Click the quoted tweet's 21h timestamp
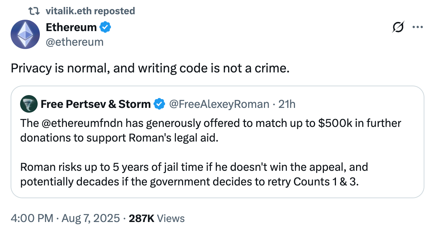Viewport: 435px width, 237px height. [287, 104]
